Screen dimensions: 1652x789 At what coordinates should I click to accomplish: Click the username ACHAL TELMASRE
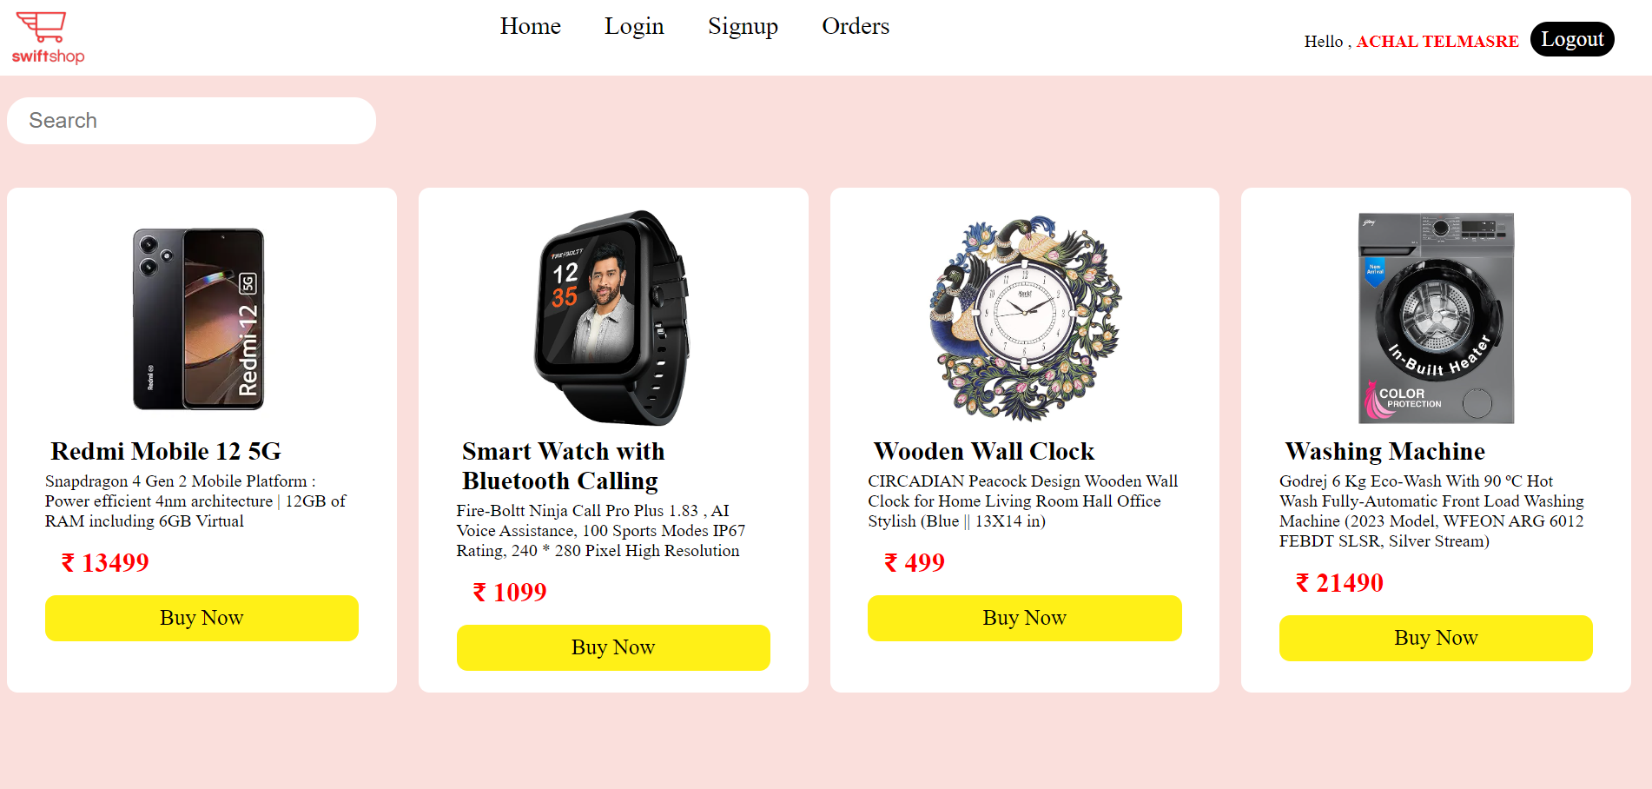click(1437, 42)
